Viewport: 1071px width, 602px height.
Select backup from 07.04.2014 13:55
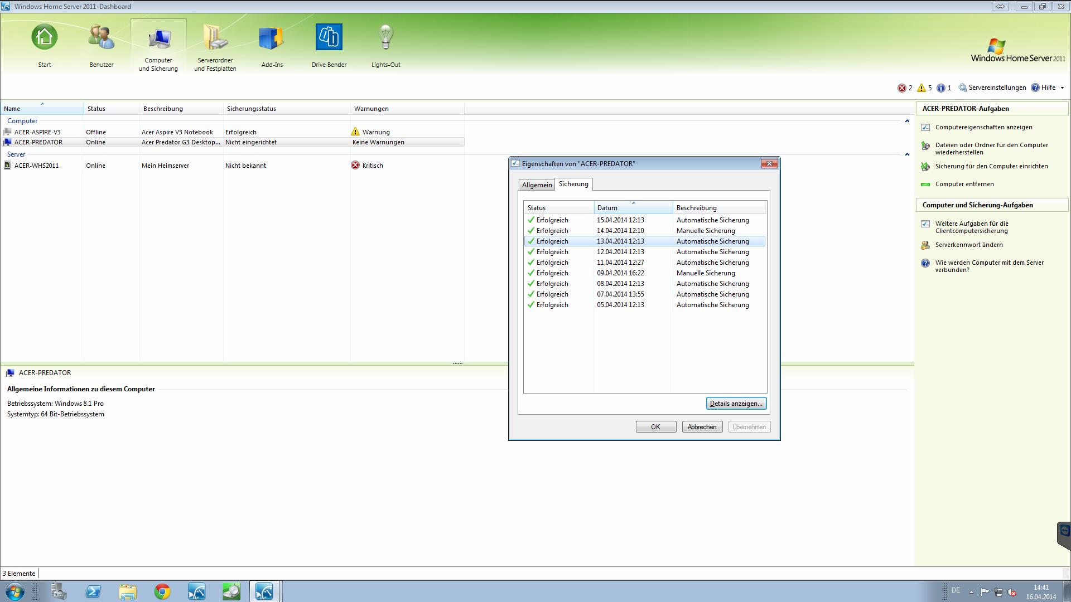pos(645,294)
